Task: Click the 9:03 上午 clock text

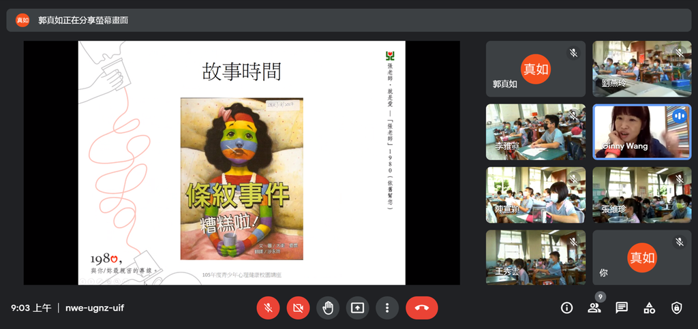Action: tap(31, 308)
